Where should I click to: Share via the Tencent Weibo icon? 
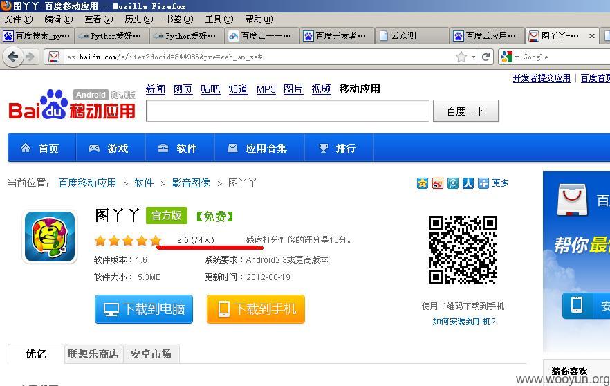pos(453,183)
